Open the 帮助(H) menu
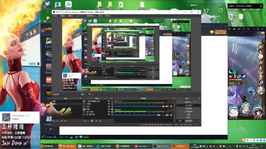 click(x=108, y=16)
